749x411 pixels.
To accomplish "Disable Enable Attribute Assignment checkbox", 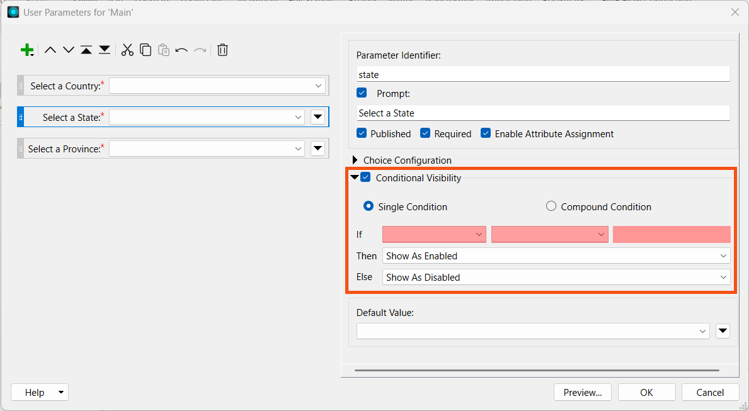I will click(486, 133).
